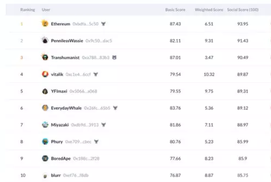Click the bull badge next to Phury
Image resolution: width=271 pixels, height=182 pixels.
pos(96,142)
